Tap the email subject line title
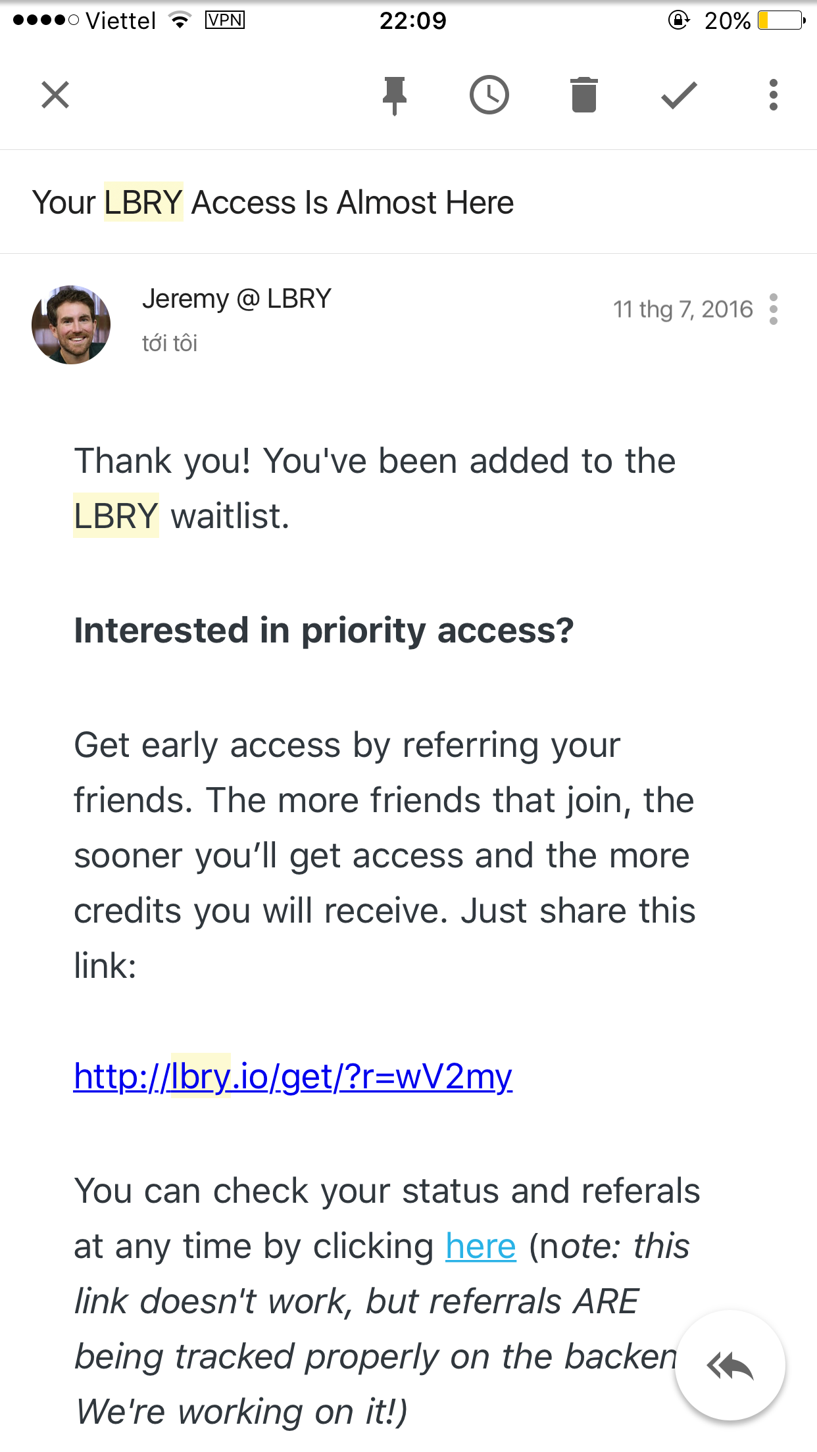This screenshot has width=817, height=1452. (x=273, y=202)
